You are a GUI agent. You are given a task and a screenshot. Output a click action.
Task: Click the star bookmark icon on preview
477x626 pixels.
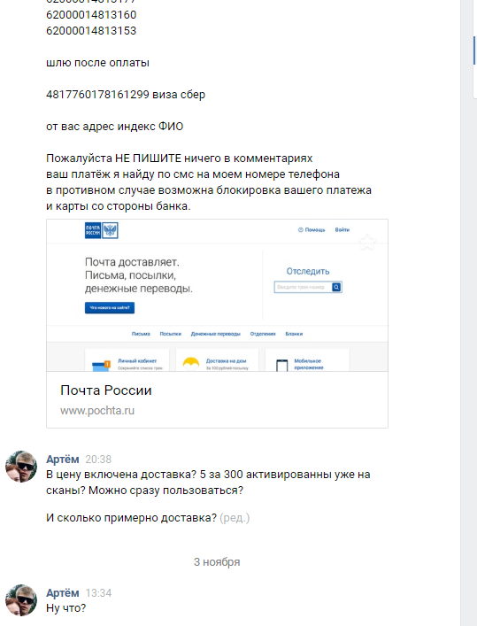point(367,243)
